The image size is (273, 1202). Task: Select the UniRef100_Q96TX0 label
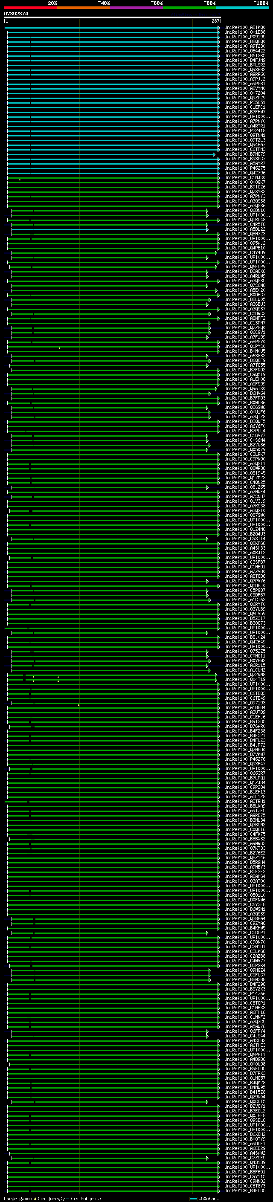(x=244, y=388)
